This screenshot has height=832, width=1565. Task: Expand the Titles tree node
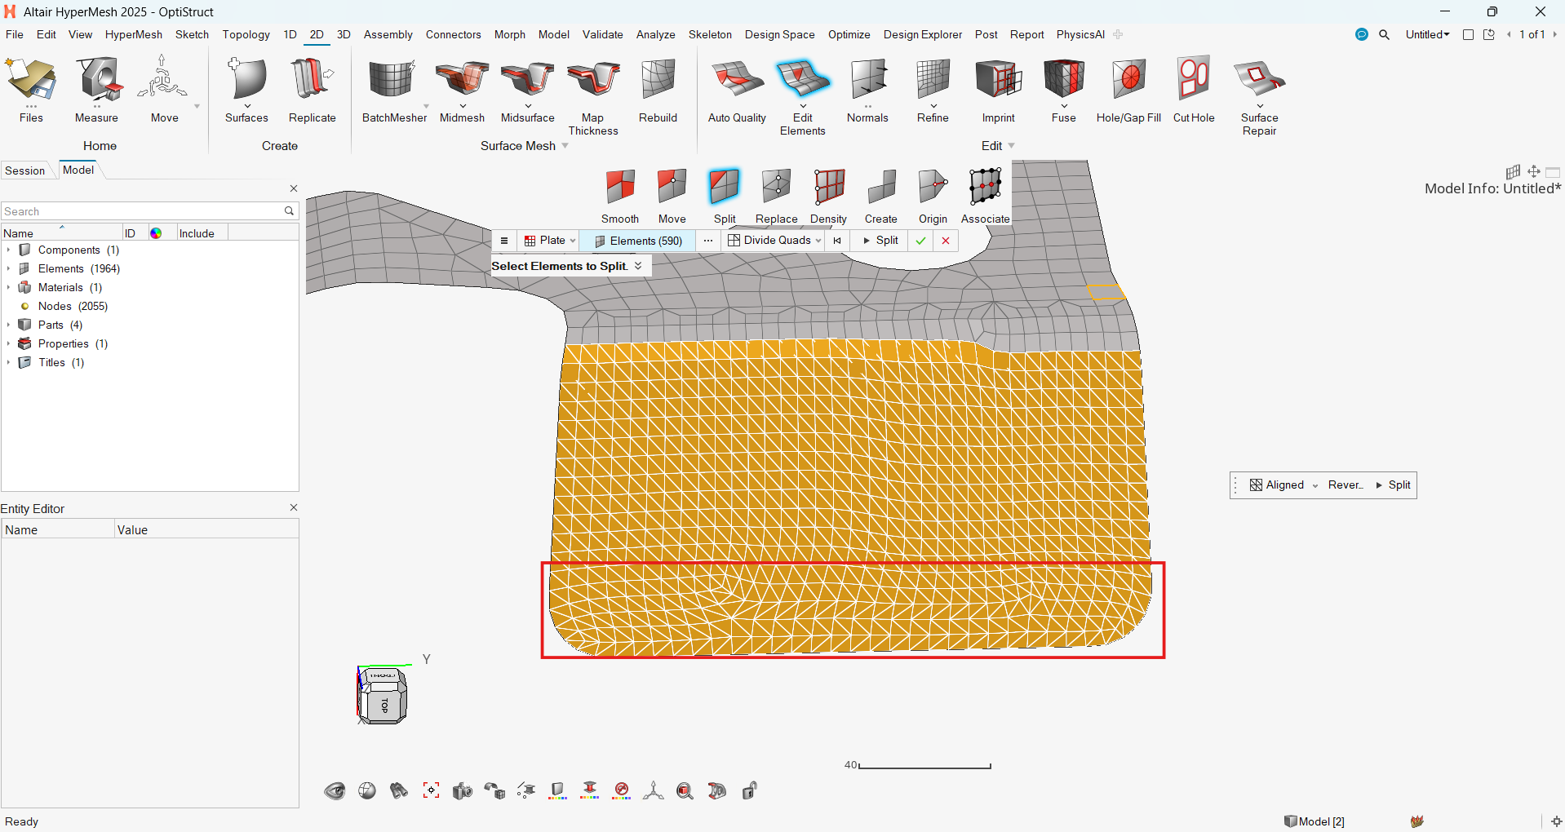[8, 362]
